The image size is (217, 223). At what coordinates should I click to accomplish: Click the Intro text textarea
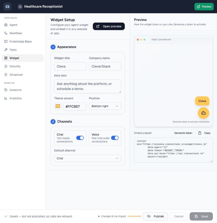click(x=88, y=86)
